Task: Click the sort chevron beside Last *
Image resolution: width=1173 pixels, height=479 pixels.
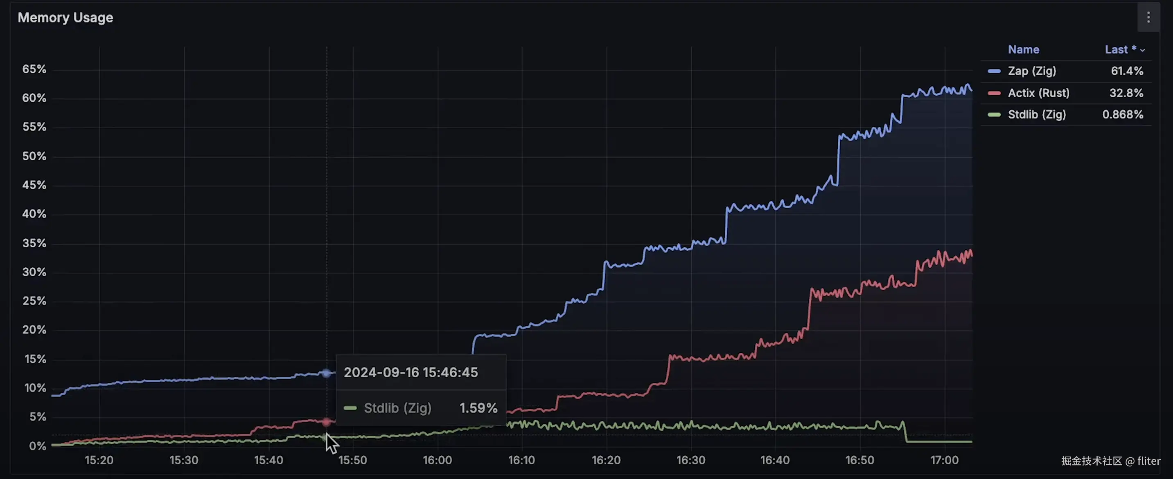Action: point(1142,51)
